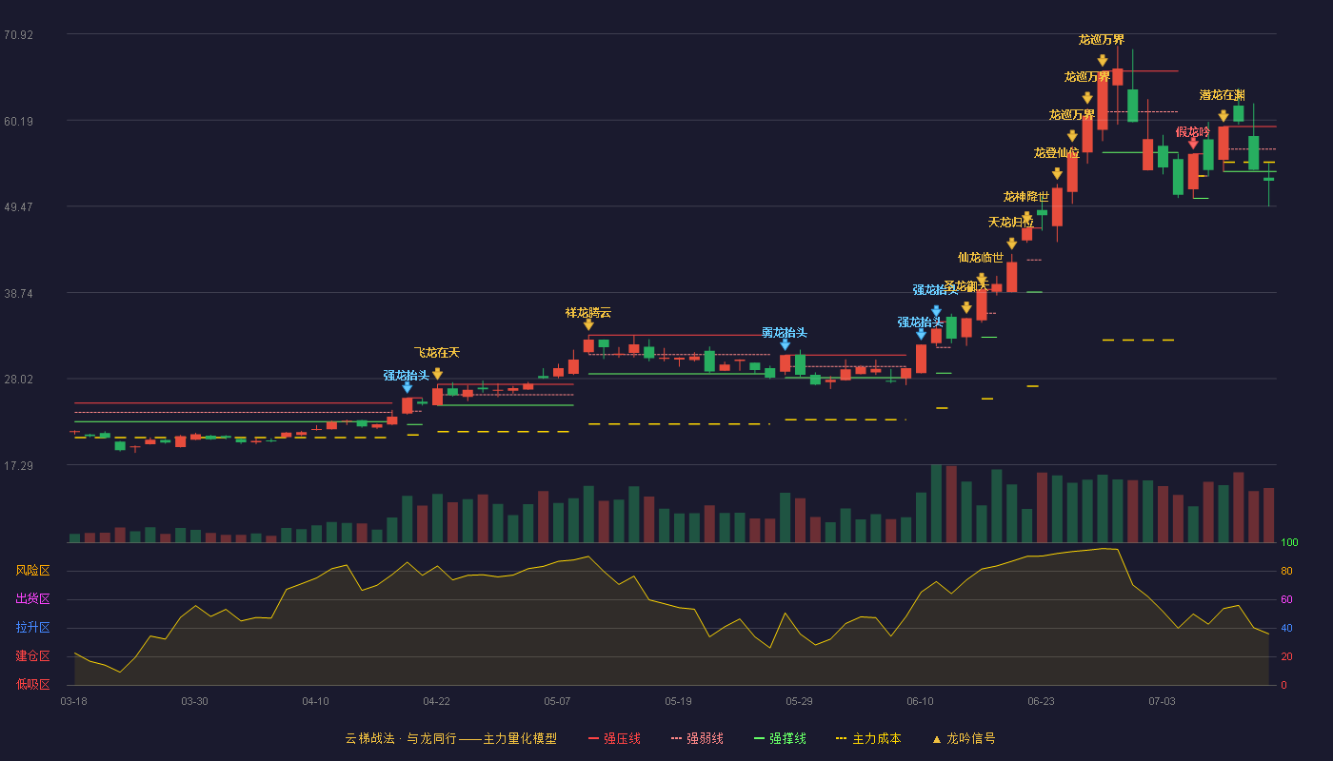Image resolution: width=1333 pixels, height=761 pixels.
Task: Click the 天龙归位 signal label
Action: [1011, 223]
